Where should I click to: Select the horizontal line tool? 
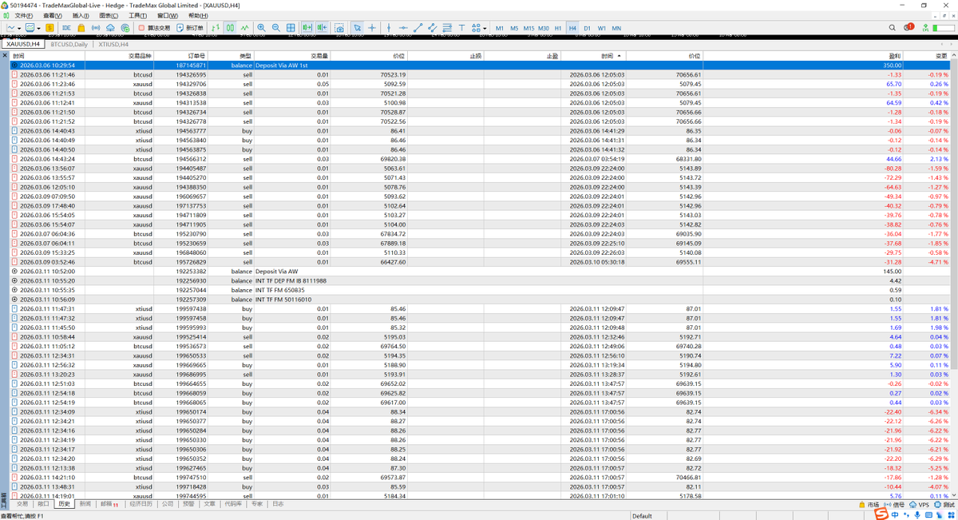(x=403, y=28)
